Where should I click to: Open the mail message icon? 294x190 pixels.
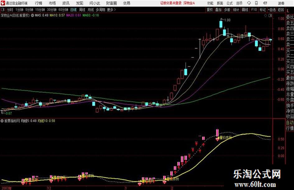265,3
